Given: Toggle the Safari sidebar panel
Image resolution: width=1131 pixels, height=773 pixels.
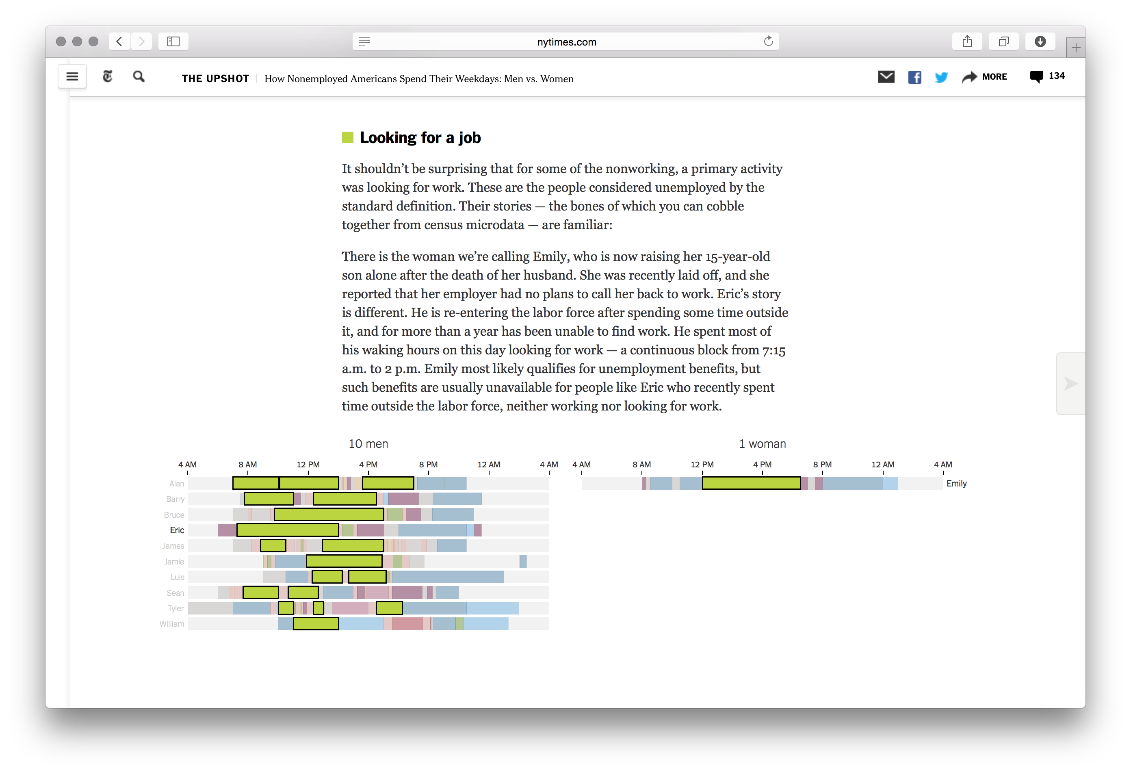Looking at the screenshot, I should 173,41.
